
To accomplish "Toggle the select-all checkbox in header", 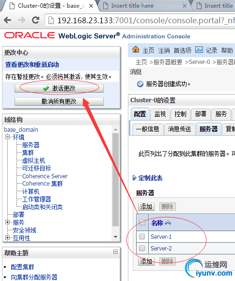I will point(142,222).
